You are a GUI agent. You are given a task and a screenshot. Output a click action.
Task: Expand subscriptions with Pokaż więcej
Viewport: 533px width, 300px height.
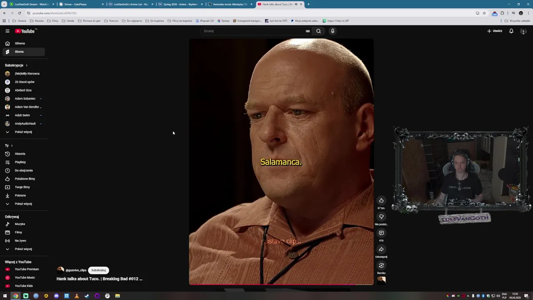click(24, 132)
